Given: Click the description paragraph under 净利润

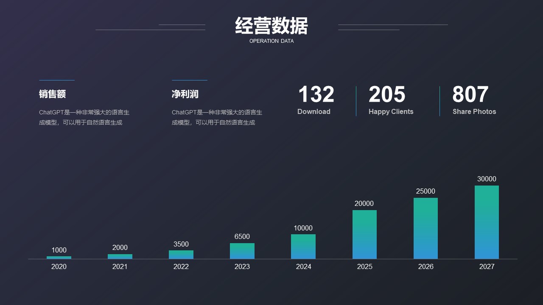Looking at the screenshot, I should [x=217, y=117].
